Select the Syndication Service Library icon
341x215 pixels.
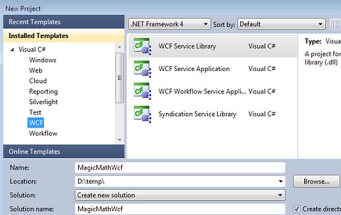click(143, 114)
